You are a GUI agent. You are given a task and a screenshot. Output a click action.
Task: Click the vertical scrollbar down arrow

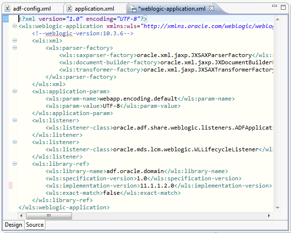(277, 208)
